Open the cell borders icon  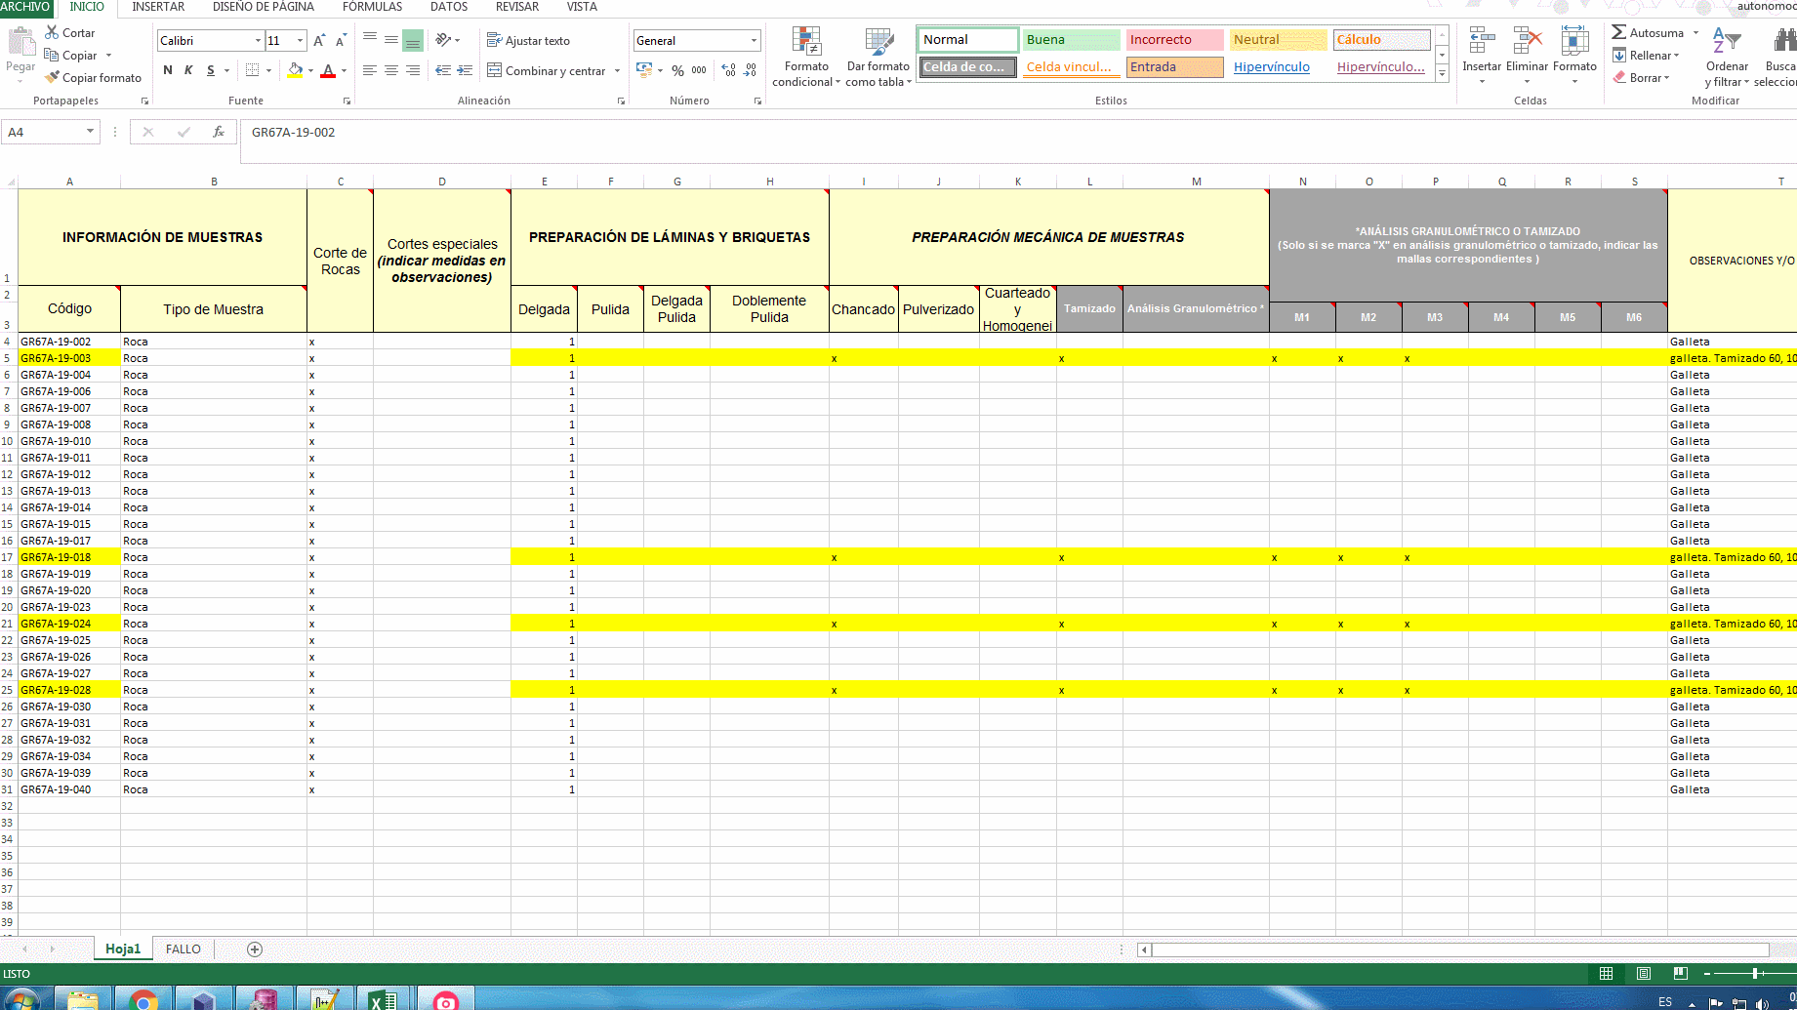pos(253,70)
